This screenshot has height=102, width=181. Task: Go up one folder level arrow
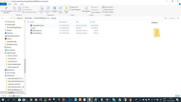[x=11, y=18]
